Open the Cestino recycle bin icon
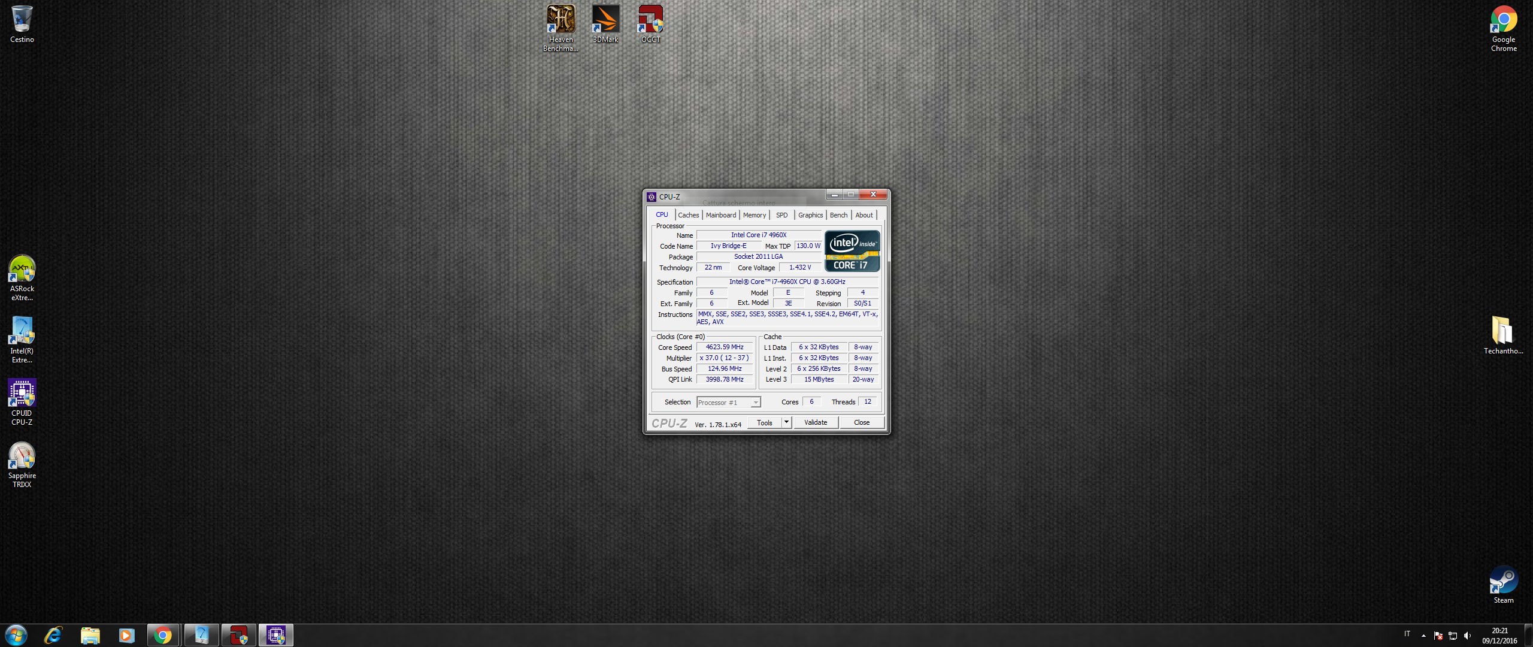The image size is (1533, 647). 22,24
